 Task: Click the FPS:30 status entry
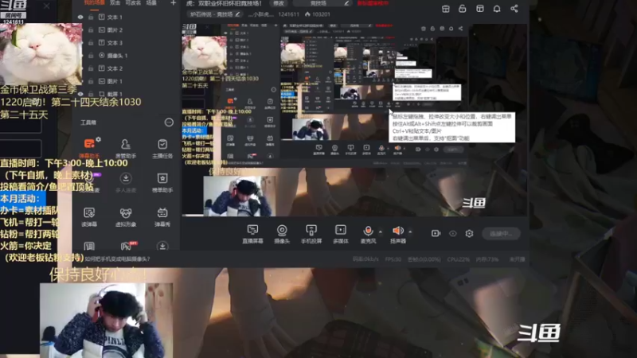(393, 259)
